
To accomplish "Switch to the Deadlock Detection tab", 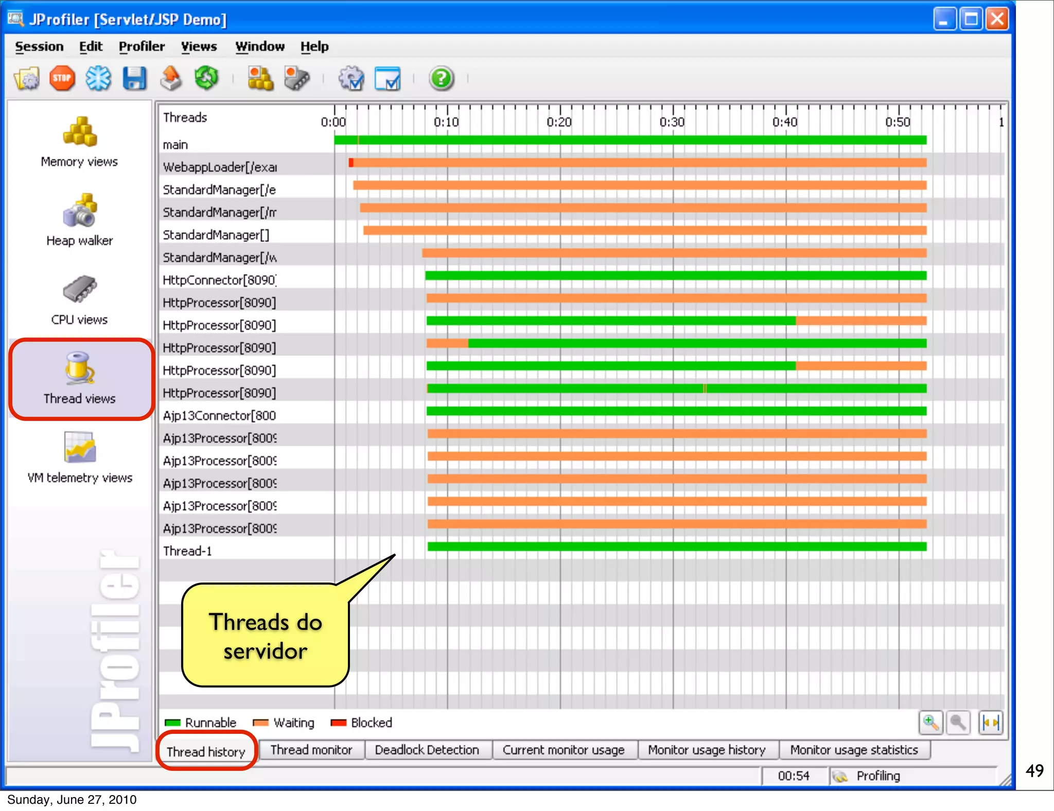I will pos(427,750).
